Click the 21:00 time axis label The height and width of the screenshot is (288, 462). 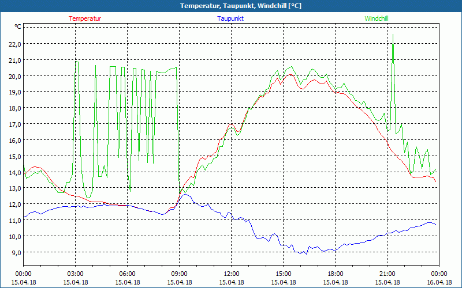point(387,274)
